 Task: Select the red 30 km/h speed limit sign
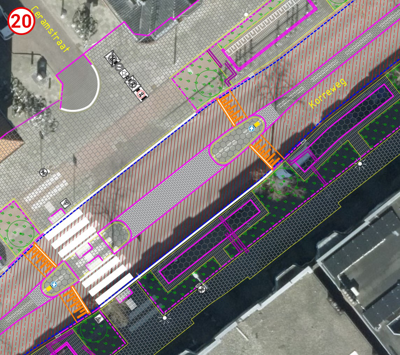(141, 95)
